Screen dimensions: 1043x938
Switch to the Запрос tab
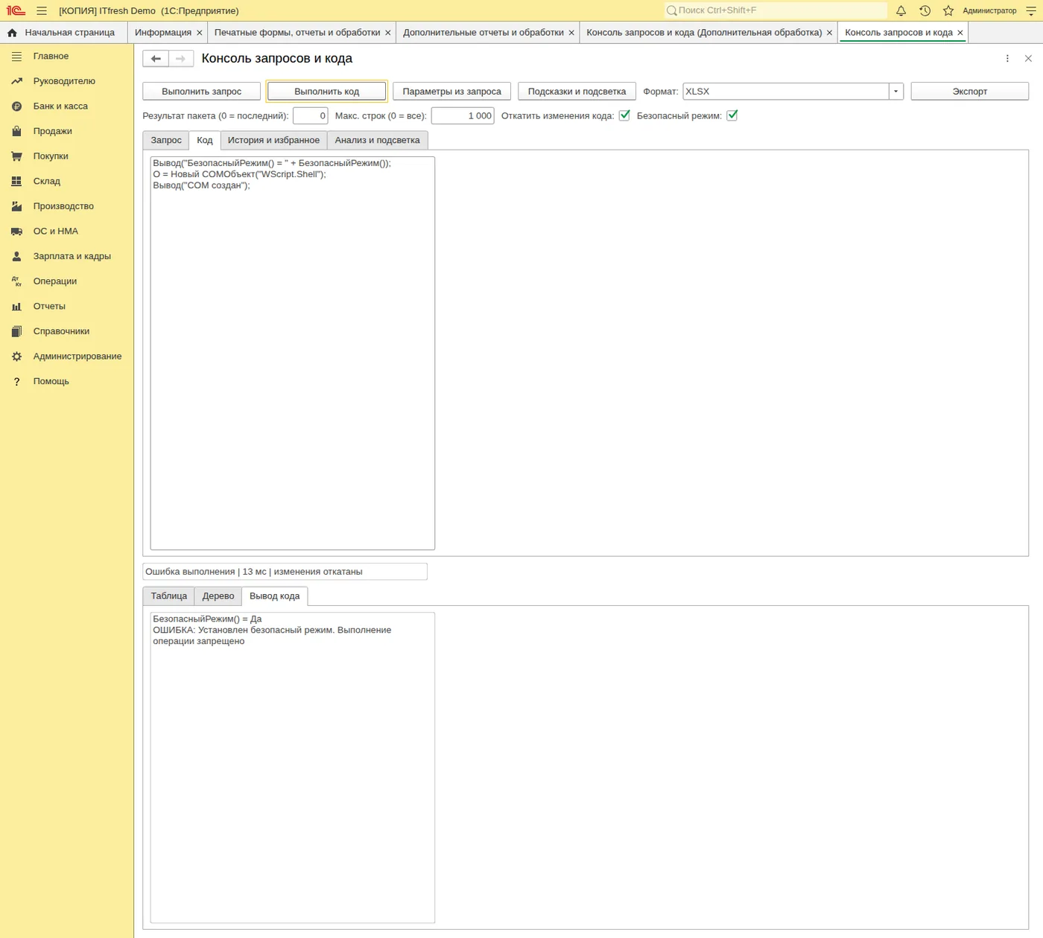(166, 140)
